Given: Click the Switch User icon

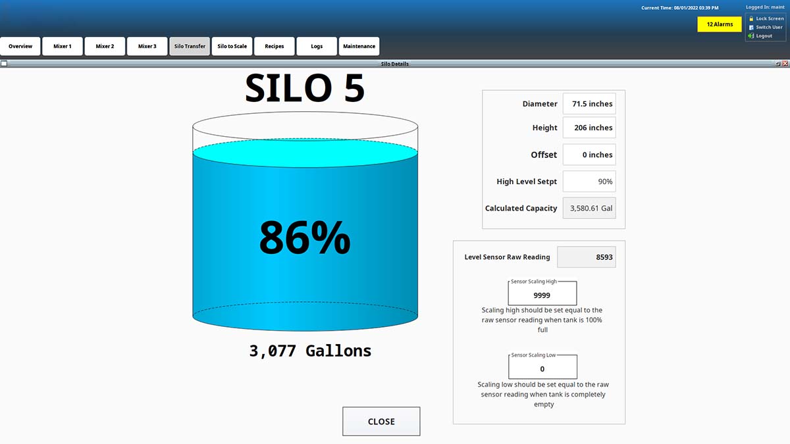Looking at the screenshot, I should coord(751,27).
